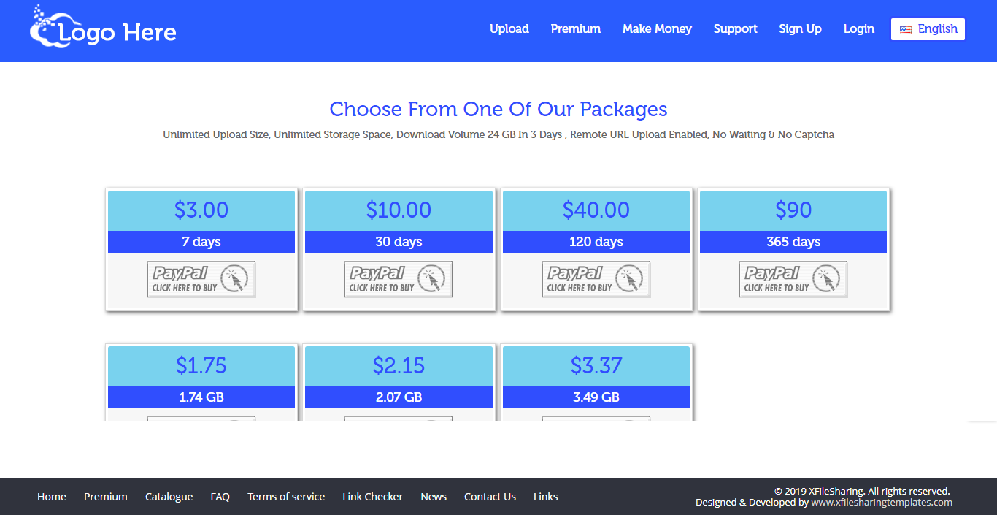Image resolution: width=997 pixels, height=515 pixels.
Task: Open Links footer link
Action: point(546,497)
